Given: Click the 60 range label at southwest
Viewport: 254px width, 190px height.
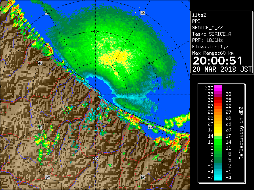Looking at the screenshot, I should pos(48,177).
